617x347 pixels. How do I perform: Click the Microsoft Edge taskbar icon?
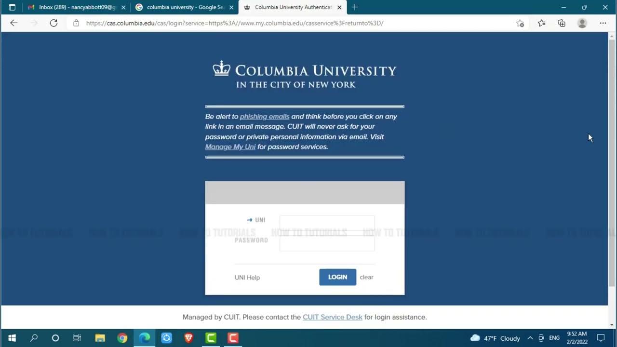click(144, 338)
